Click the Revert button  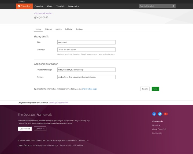pyautogui.click(x=145, y=89)
